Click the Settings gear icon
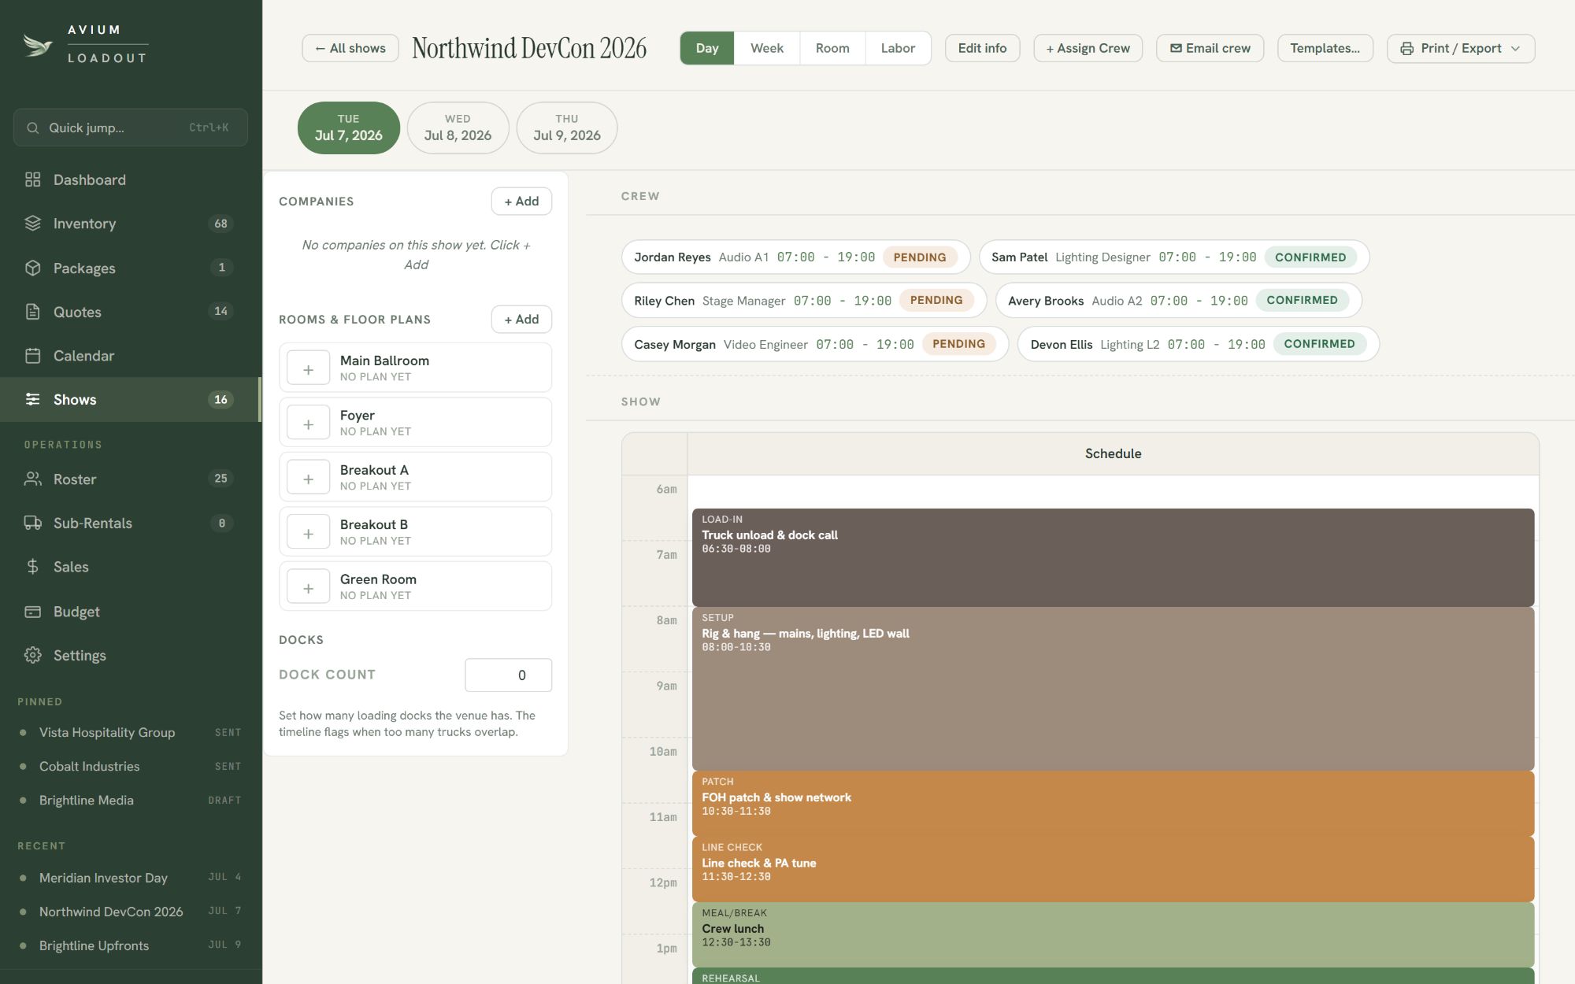 click(32, 655)
